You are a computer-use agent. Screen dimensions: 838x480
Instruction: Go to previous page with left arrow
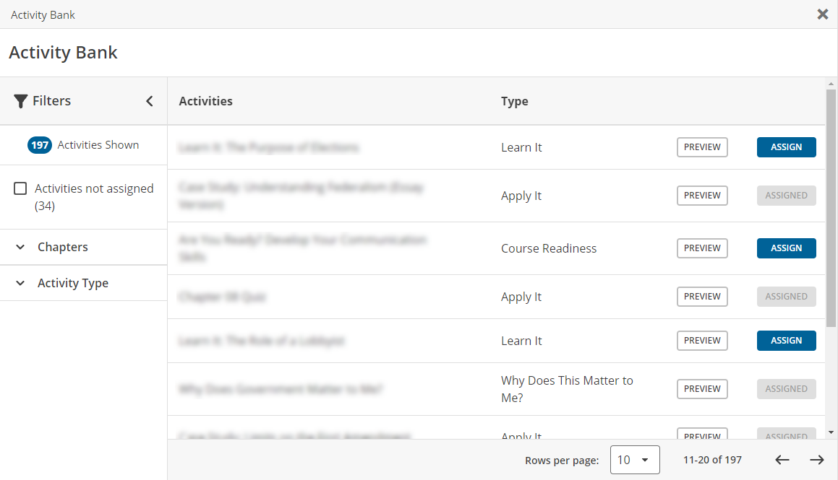click(x=782, y=460)
